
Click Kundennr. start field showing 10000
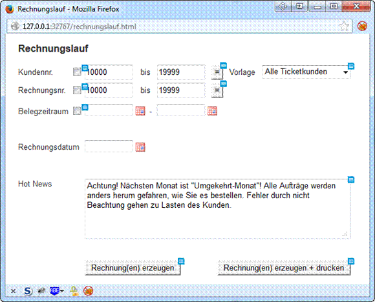click(109, 72)
